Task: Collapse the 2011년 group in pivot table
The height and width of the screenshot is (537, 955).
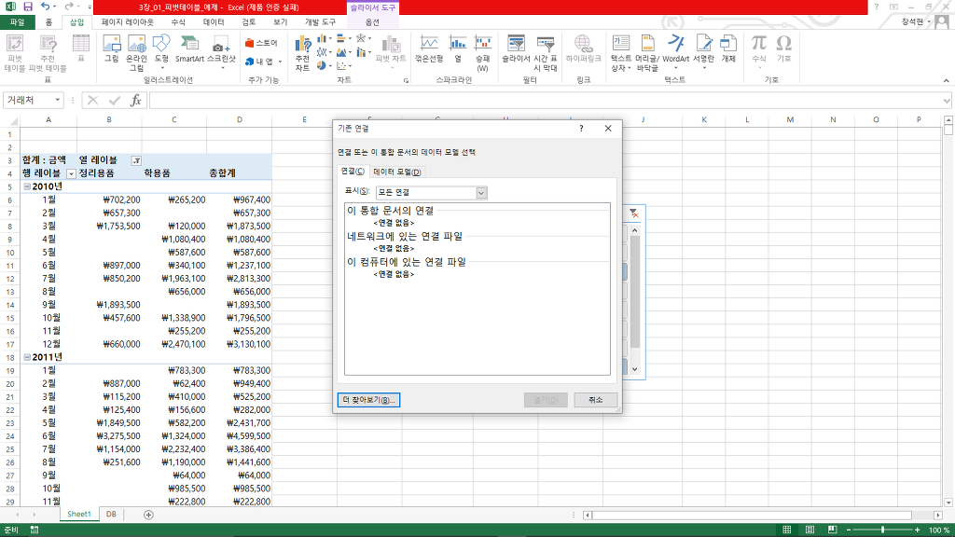Action: (27, 357)
